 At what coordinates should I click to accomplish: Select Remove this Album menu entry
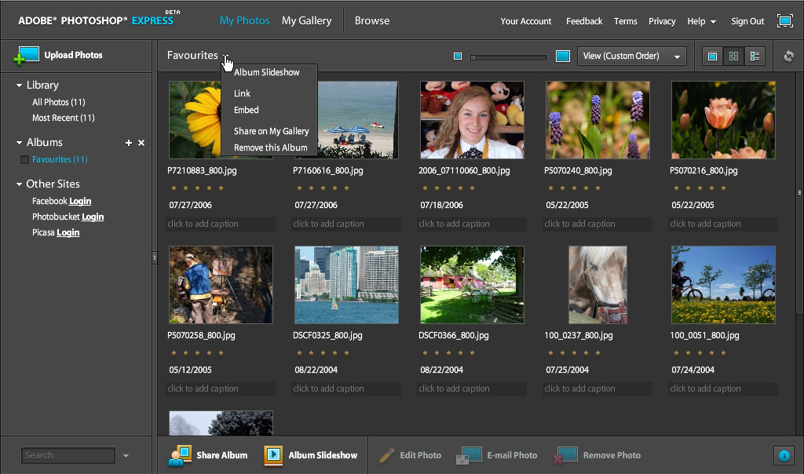point(270,148)
